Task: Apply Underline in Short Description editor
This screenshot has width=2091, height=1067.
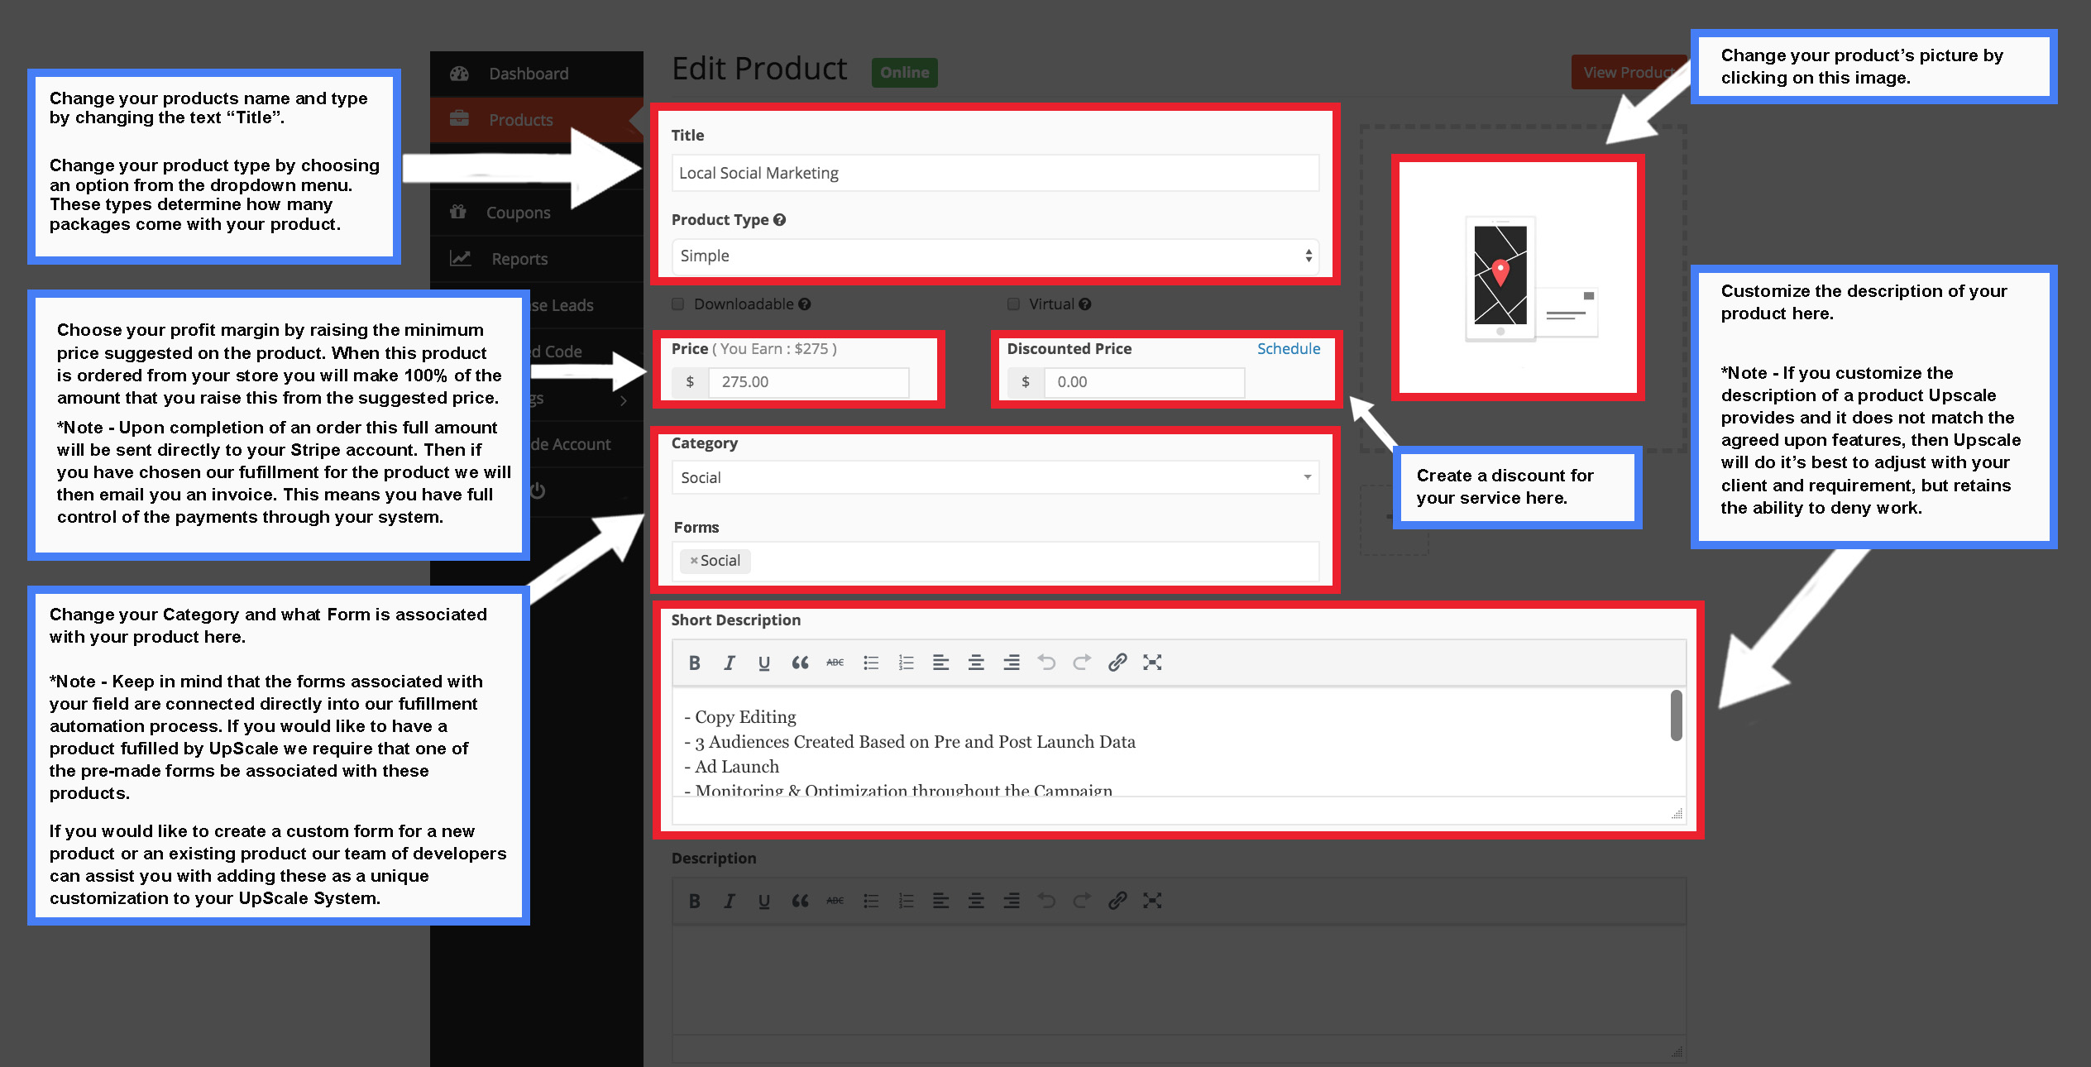Action: (x=763, y=663)
